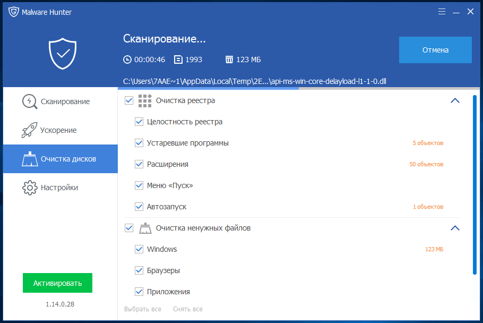Click the gear icon beside Настройки
The width and height of the screenshot is (483, 323).
[x=30, y=188]
